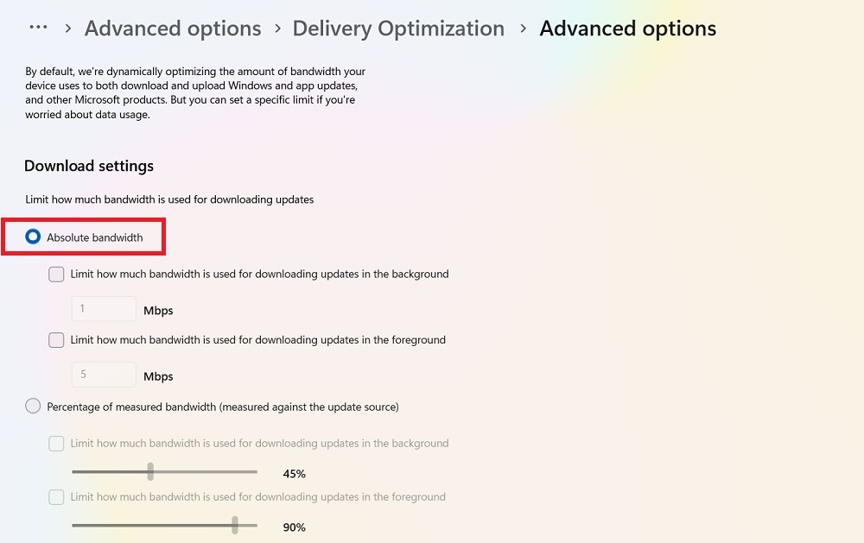864x543 pixels.
Task: Click the ellipsis in the breadcrumb bar
Action: [38, 28]
